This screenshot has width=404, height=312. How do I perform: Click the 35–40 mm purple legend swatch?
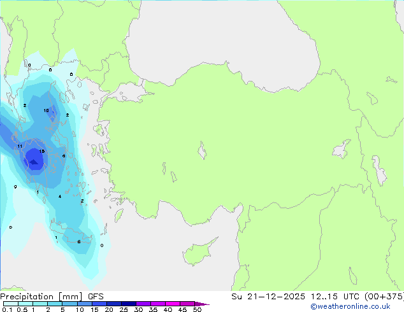pos(158,304)
